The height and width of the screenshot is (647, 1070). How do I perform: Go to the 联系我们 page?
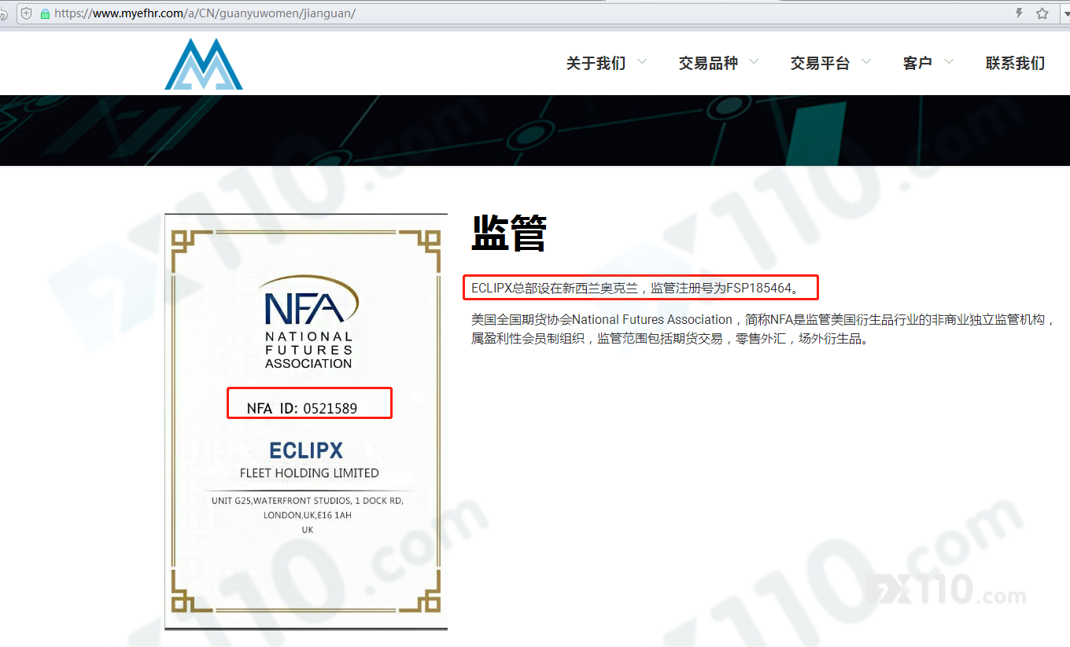(x=1015, y=63)
